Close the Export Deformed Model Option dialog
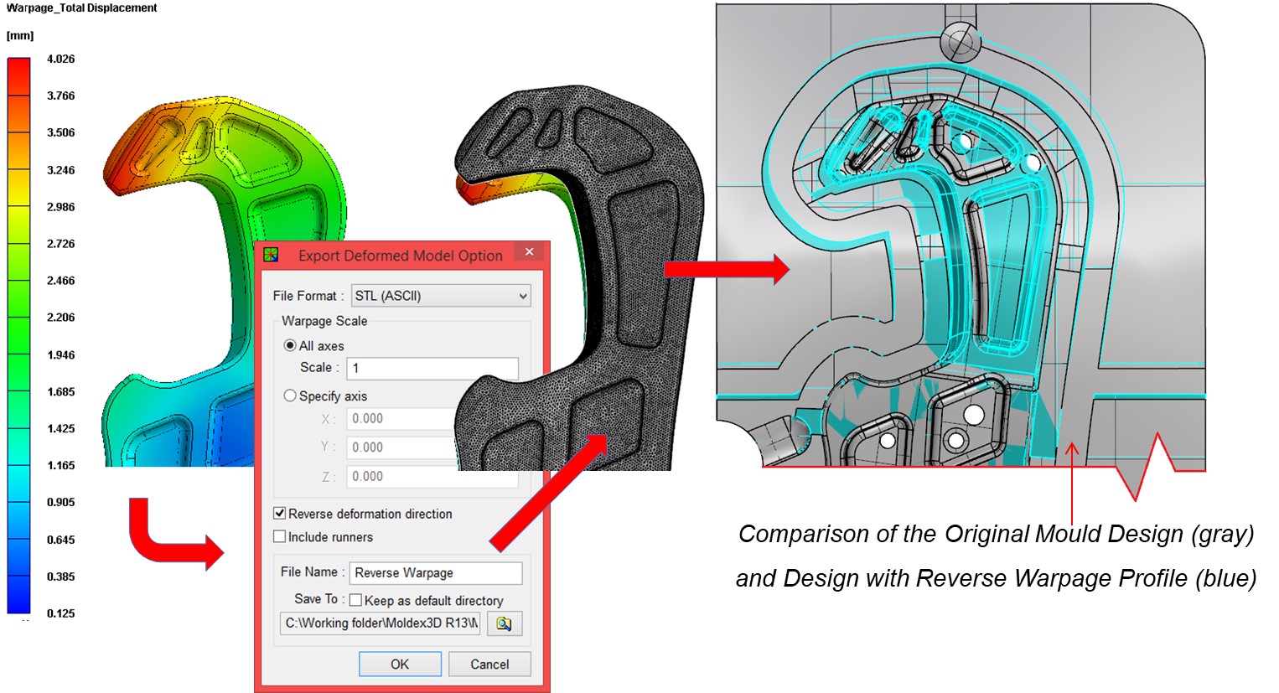This screenshot has height=693, width=1279. 529,251
